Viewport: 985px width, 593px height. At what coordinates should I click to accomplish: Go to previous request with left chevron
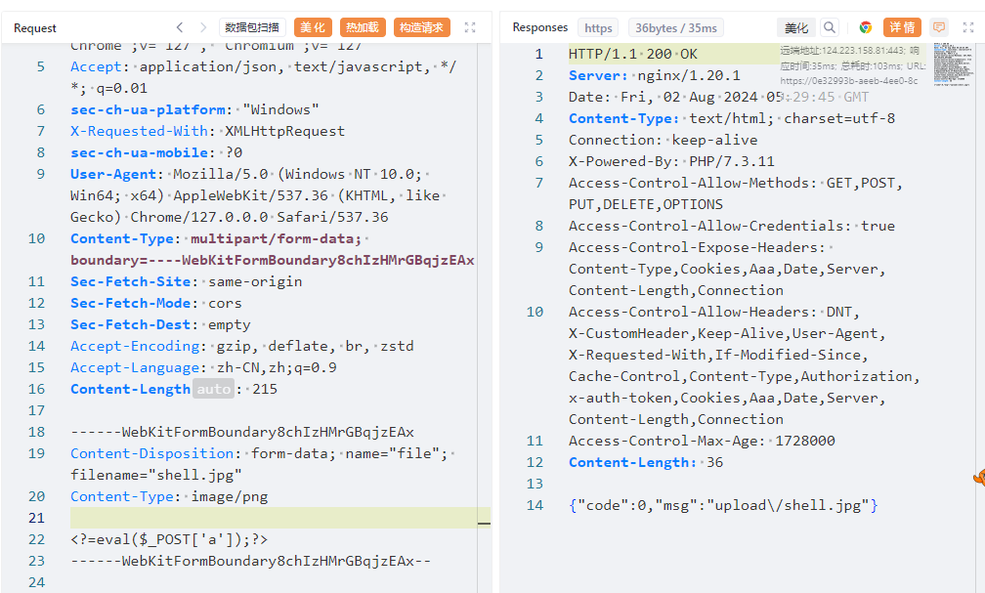click(180, 27)
